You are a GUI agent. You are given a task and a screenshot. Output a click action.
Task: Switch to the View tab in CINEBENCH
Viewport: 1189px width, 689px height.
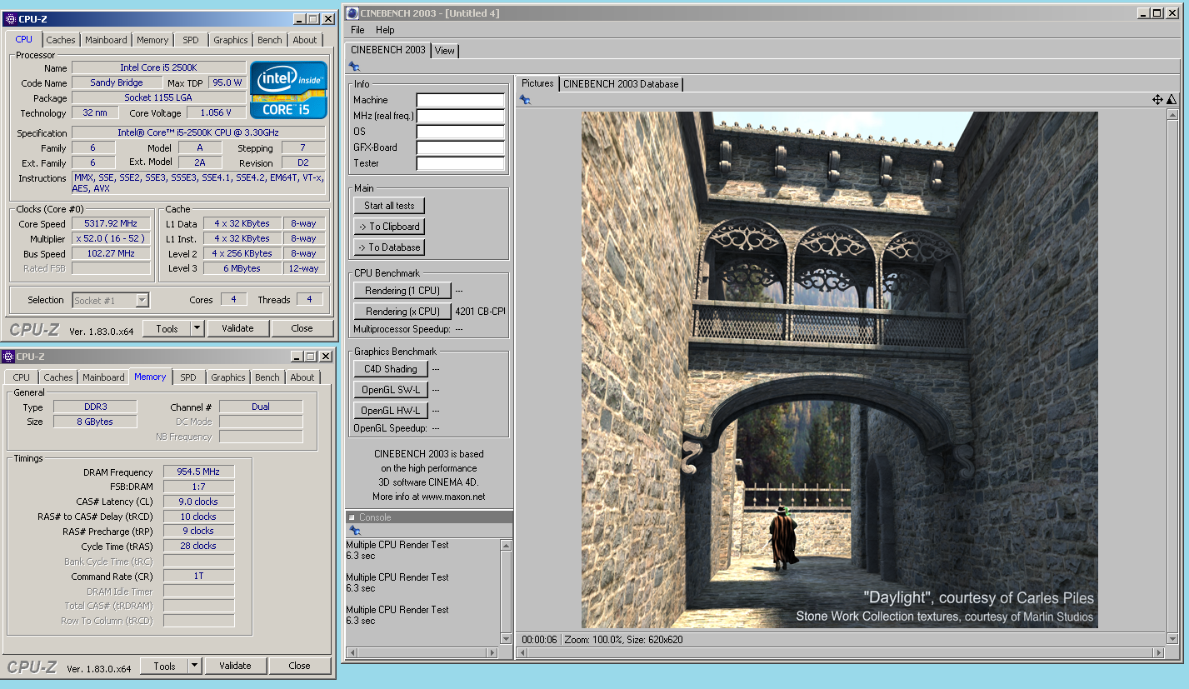445,51
